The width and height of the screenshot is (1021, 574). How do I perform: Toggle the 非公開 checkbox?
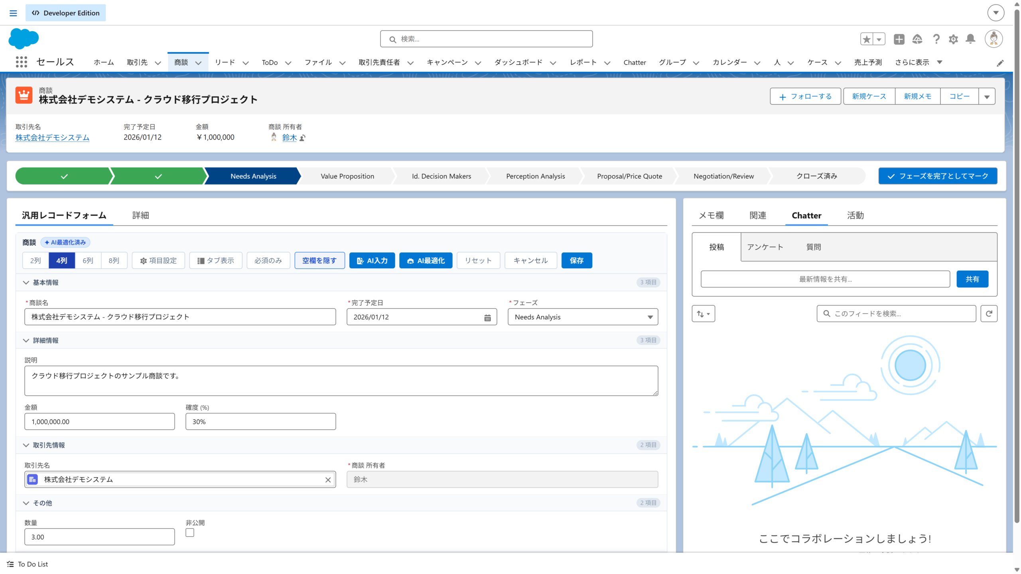[x=190, y=533]
